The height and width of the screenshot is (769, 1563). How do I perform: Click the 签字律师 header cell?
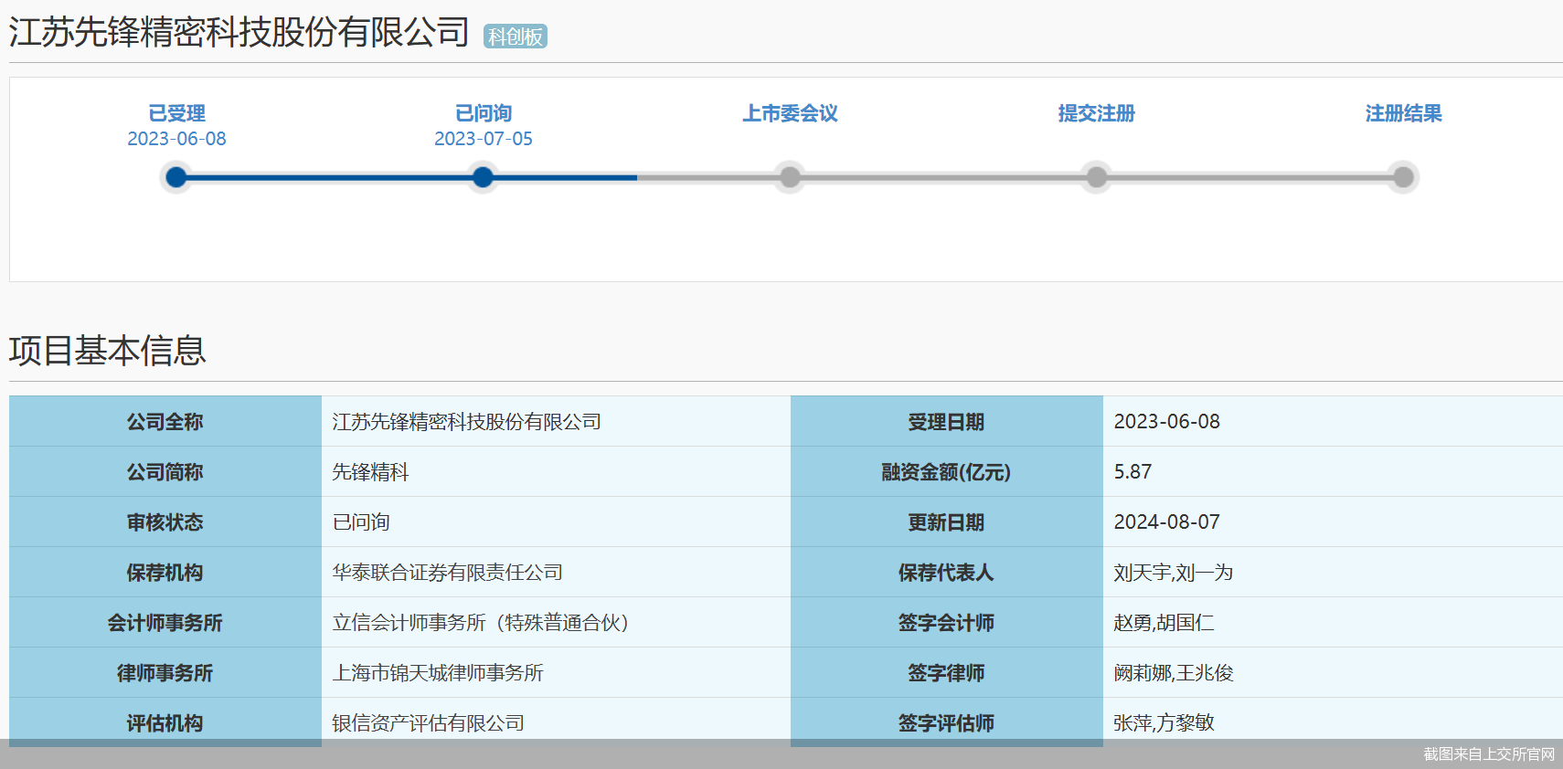click(947, 672)
